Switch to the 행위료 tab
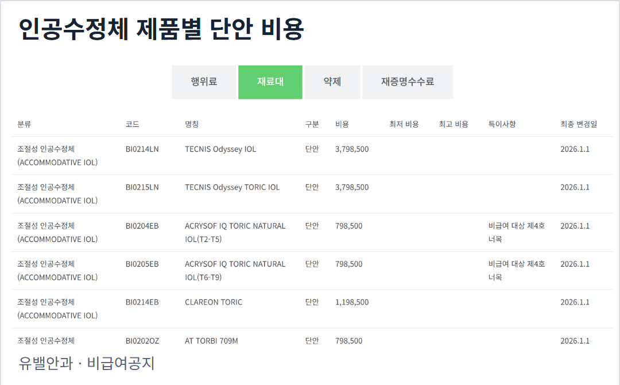The image size is (620, 385). pyautogui.click(x=204, y=82)
